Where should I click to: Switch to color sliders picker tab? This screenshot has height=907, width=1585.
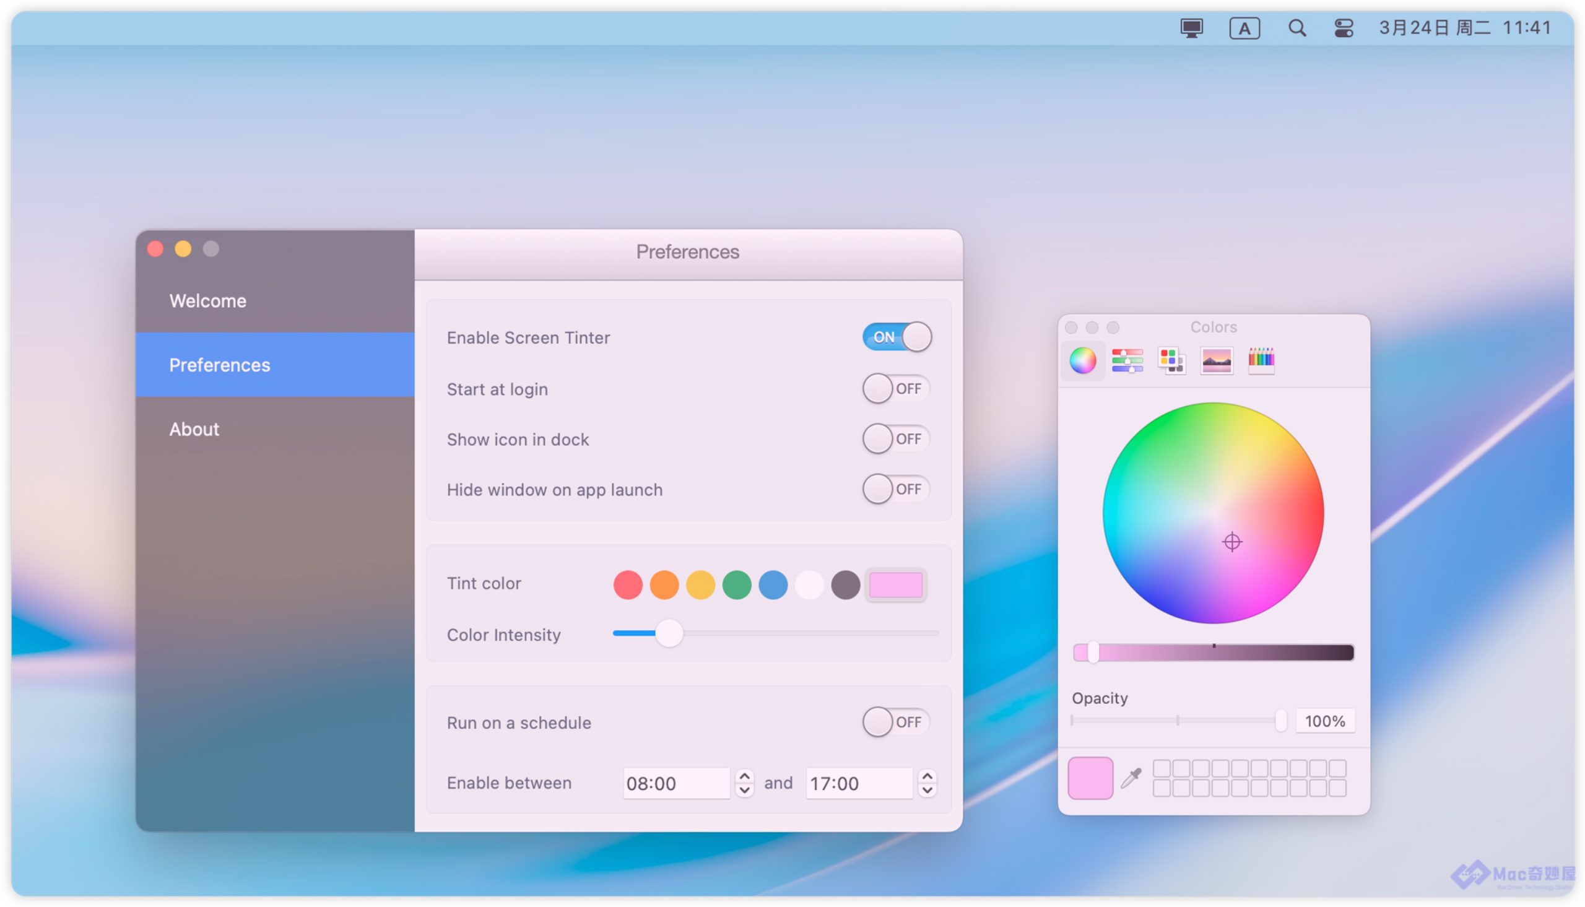click(x=1127, y=360)
